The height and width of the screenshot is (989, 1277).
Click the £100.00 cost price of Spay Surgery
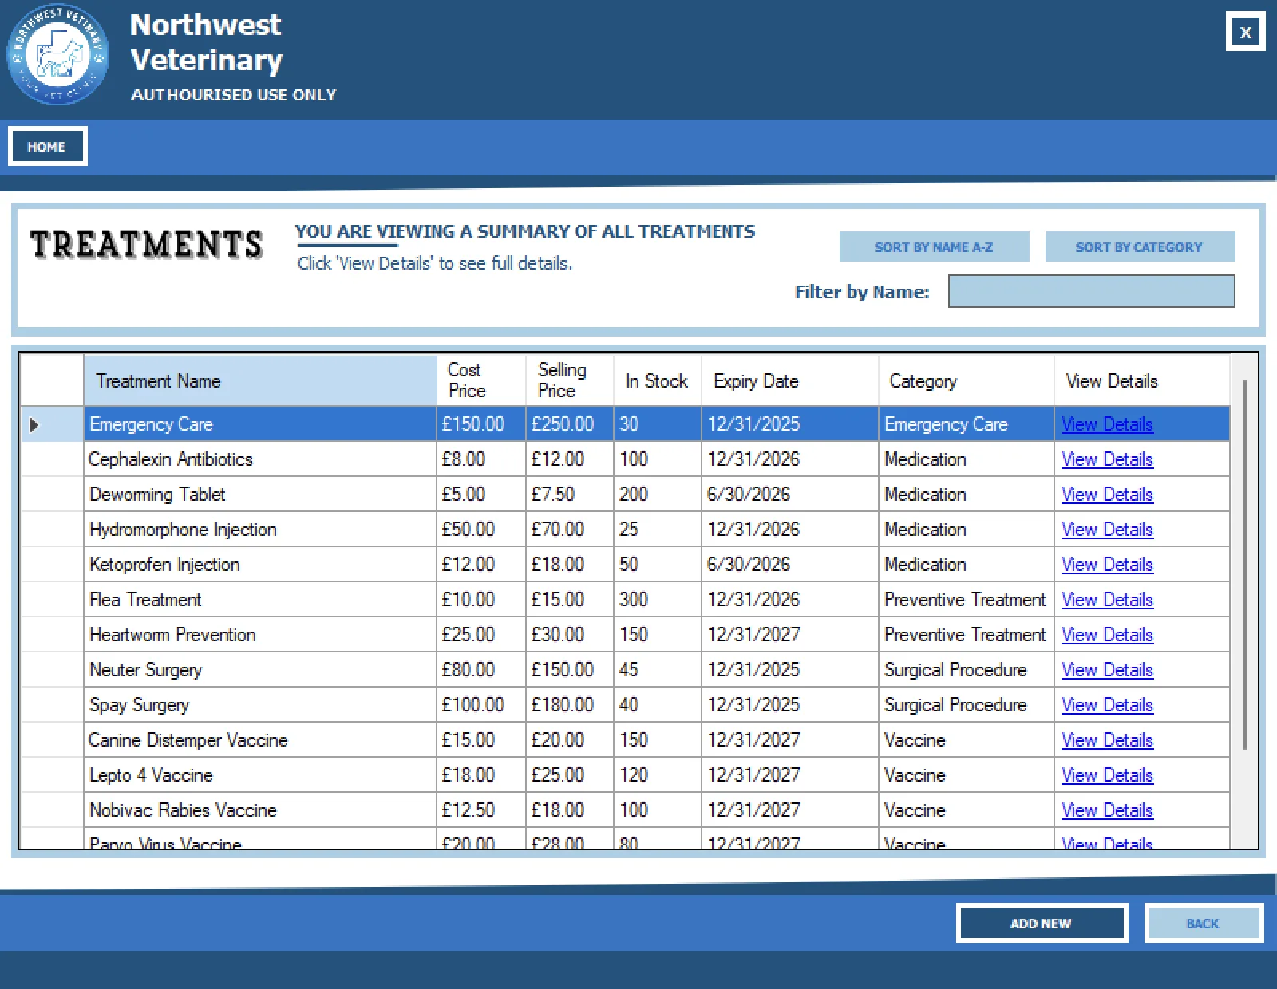pyautogui.click(x=481, y=705)
